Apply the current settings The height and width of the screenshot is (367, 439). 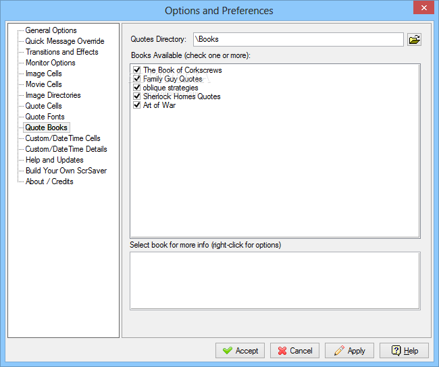point(349,351)
